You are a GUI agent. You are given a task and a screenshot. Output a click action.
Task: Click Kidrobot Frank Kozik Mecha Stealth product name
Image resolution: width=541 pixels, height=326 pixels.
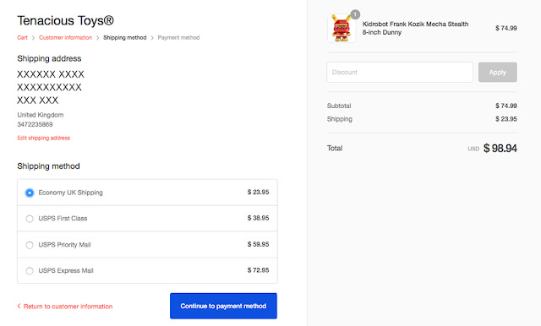coord(415,28)
